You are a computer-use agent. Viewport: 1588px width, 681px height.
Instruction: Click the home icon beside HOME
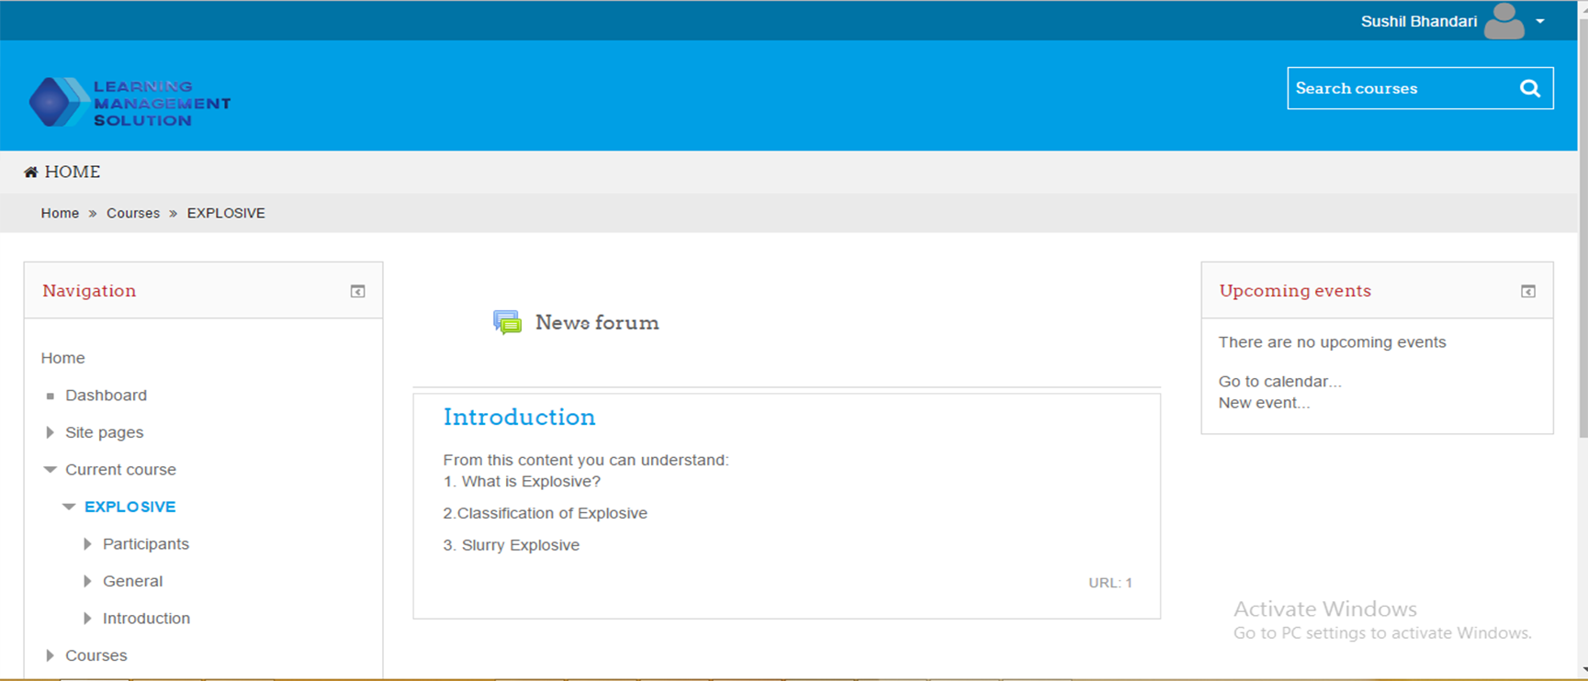(30, 173)
